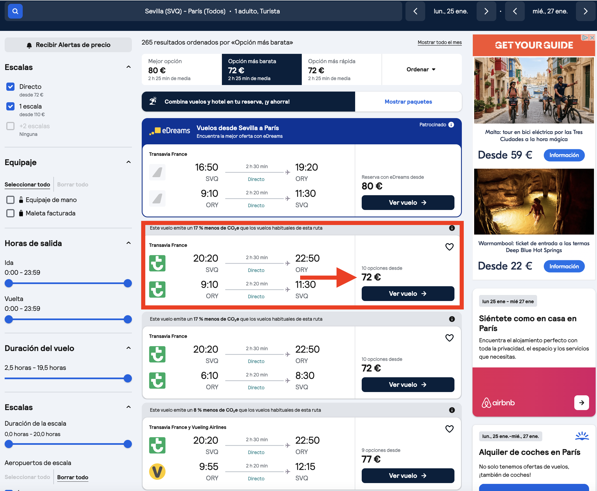
Task: Go to previous return date before mié., 27 ene.
Action: coord(515,11)
